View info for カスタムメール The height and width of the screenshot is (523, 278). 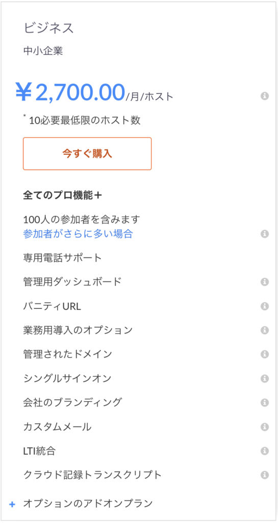pos(265,426)
